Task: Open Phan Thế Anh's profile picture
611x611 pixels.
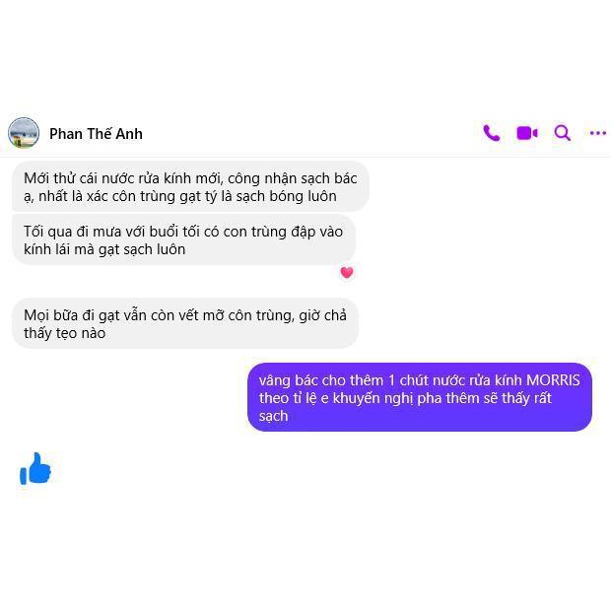Action: (x=24, y=133)
